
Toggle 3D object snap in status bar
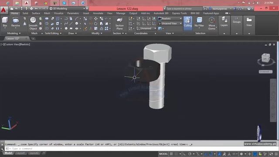211,154
